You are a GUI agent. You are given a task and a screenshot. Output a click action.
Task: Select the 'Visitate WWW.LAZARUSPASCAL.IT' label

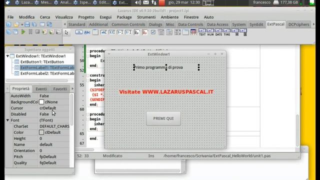[x=166, y=92]
